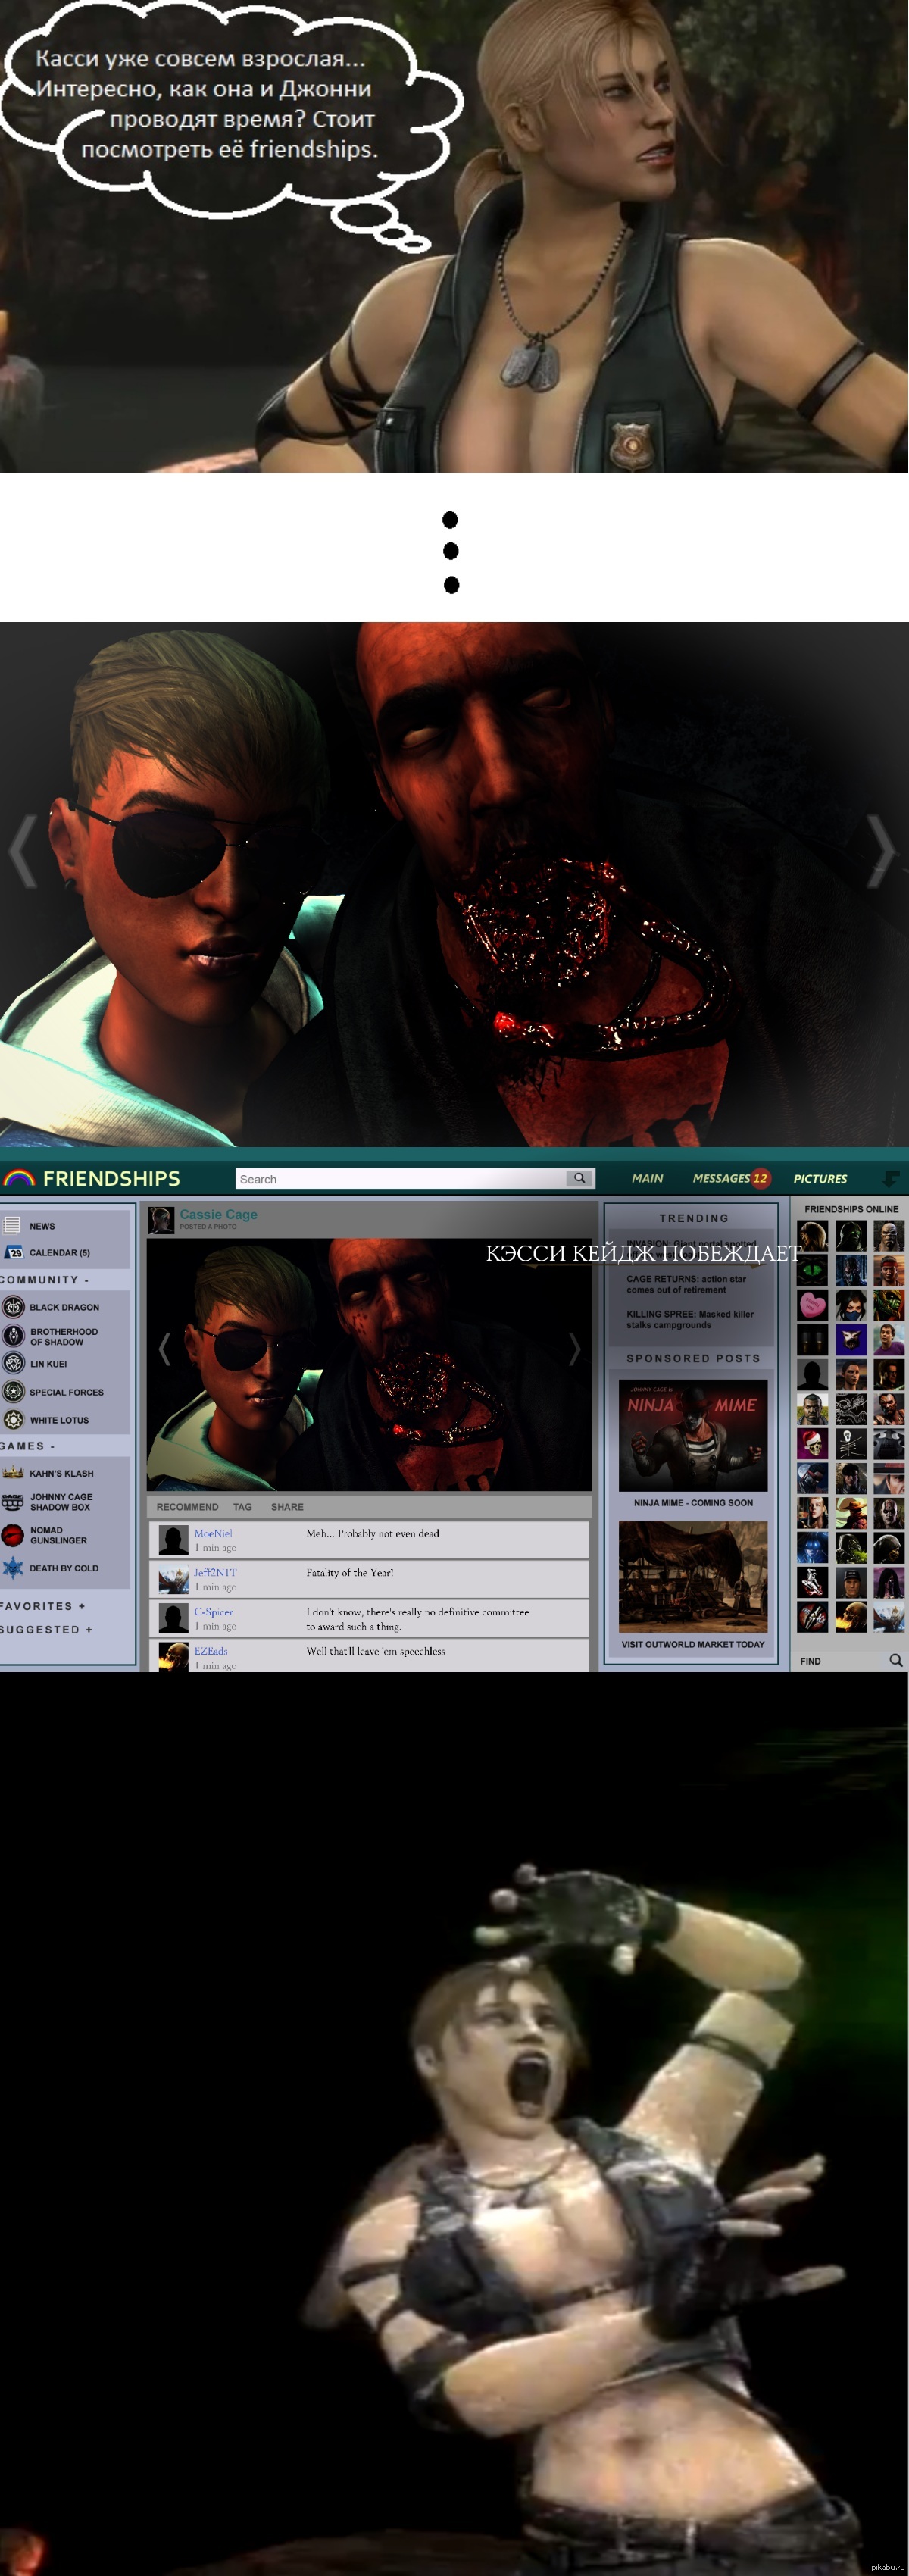This screenshot has width=909, height=2576.
Task: Click into the Search field
Action: pos(400,1179)
